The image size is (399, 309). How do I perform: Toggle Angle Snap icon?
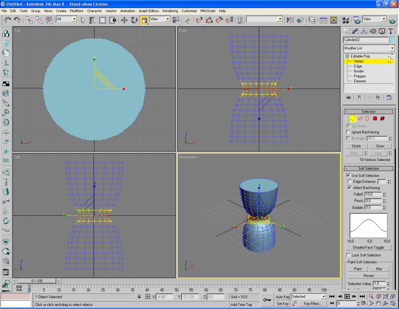coord(209,20)
